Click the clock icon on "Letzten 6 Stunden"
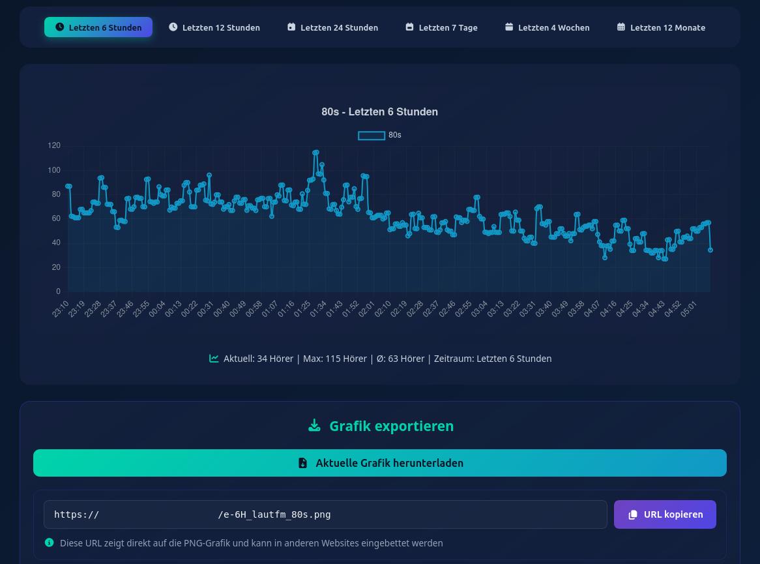Image resolution: width=760 pixels, height=564 pixels. click(60, 27)
